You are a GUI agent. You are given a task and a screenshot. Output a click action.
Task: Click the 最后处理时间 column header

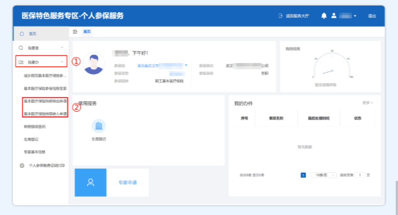tap(319, 118)
